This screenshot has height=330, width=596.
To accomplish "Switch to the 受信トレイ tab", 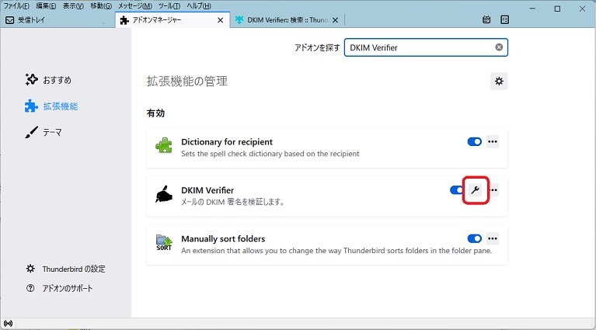I will [x=54, y=20].
